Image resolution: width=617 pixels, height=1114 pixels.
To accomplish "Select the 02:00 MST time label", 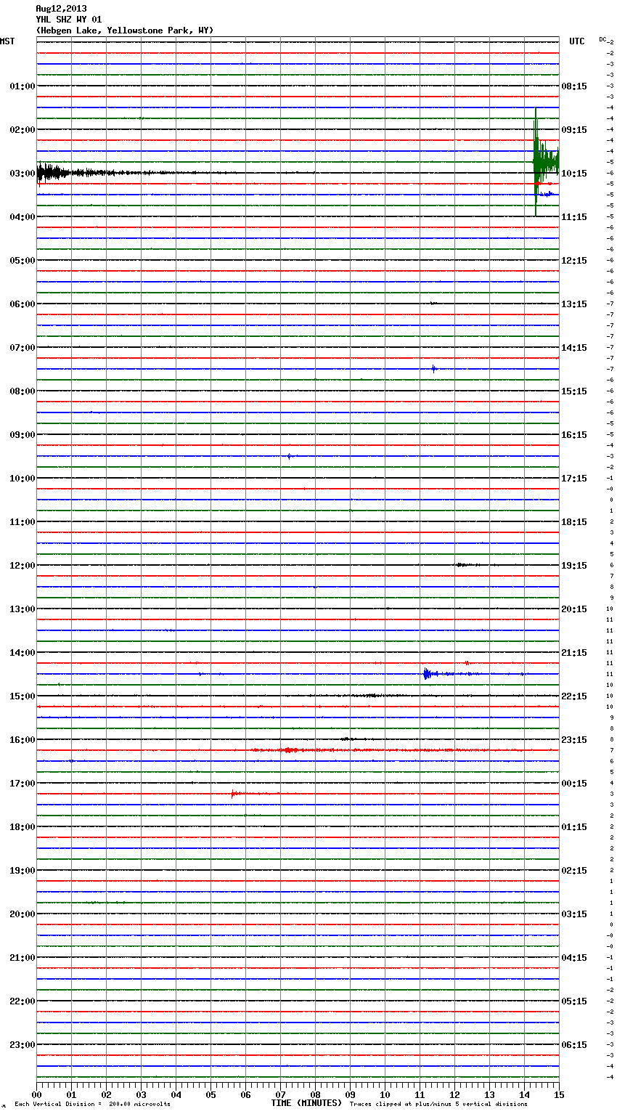I will pos(23,130).
